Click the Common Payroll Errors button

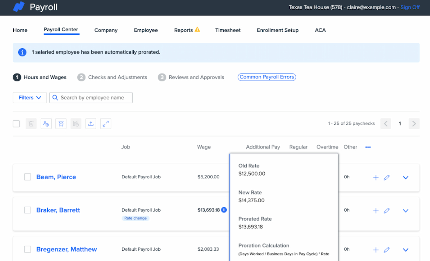coord(267,77)
